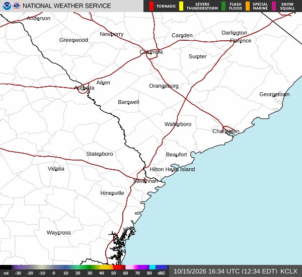302x277 pixels.
Task: Click the dBZ unit label
Action: [161, 273]
